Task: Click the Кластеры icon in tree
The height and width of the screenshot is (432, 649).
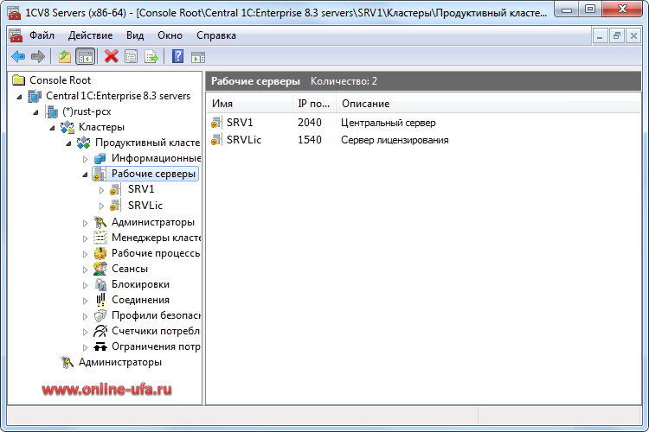Action: pyautogui.click(x=67, y=127)
